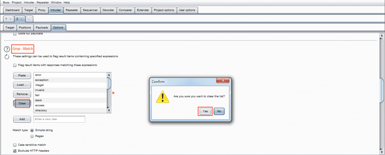Click the main panel vertical scrollbar thumb
Viewport: 385px width, 155px height.
pyautogui.click(x=381, y=90)
